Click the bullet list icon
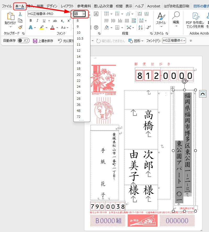This screenshot has width=209, height=232. [106, 14]
